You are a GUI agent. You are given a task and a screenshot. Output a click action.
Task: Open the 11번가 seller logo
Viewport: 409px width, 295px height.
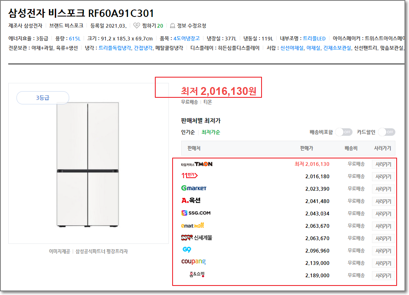tap(189, 175)
